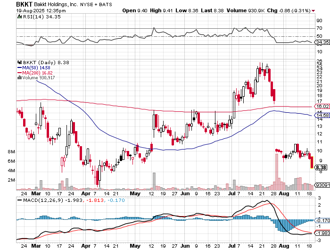Click the -1.983 tag on MACD right axis

tap(322, 233)
